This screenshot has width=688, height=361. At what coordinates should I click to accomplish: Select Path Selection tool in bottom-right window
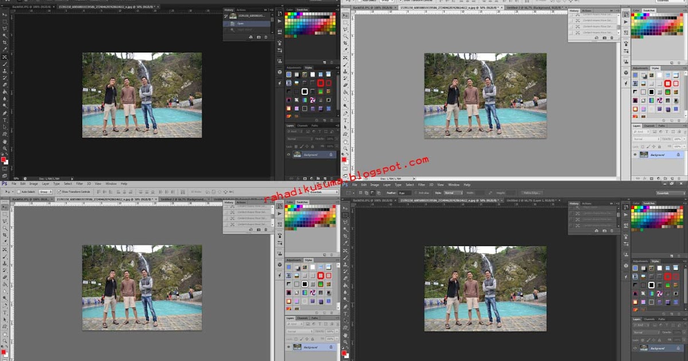pos(345,321)
